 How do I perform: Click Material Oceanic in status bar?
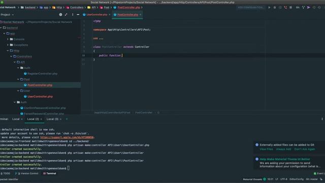252,179
